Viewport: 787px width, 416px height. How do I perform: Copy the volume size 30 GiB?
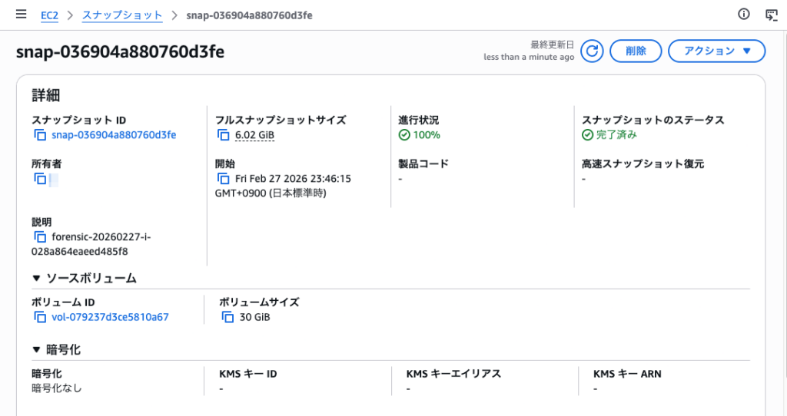click(x=227, y=317)
